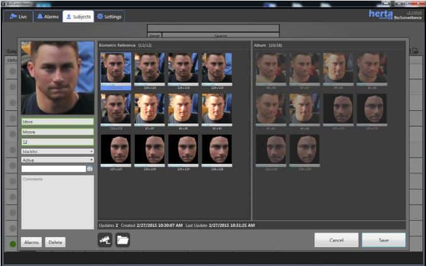
Task: Click the camera capture icon
Action: coord(105,240)
